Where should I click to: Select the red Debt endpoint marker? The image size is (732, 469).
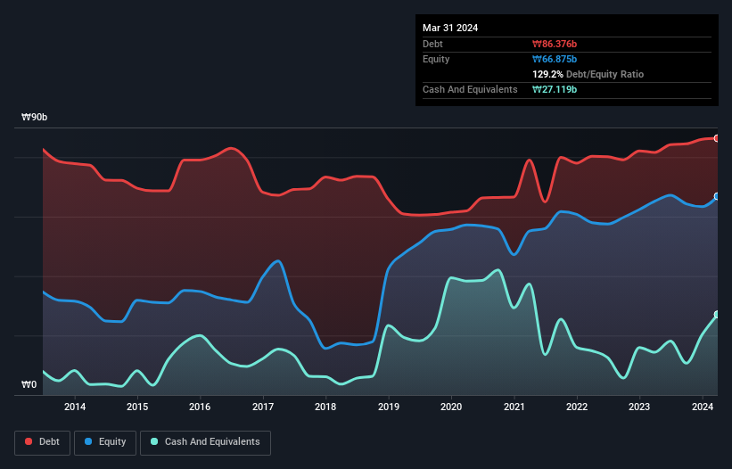click(x=717, y=138)
